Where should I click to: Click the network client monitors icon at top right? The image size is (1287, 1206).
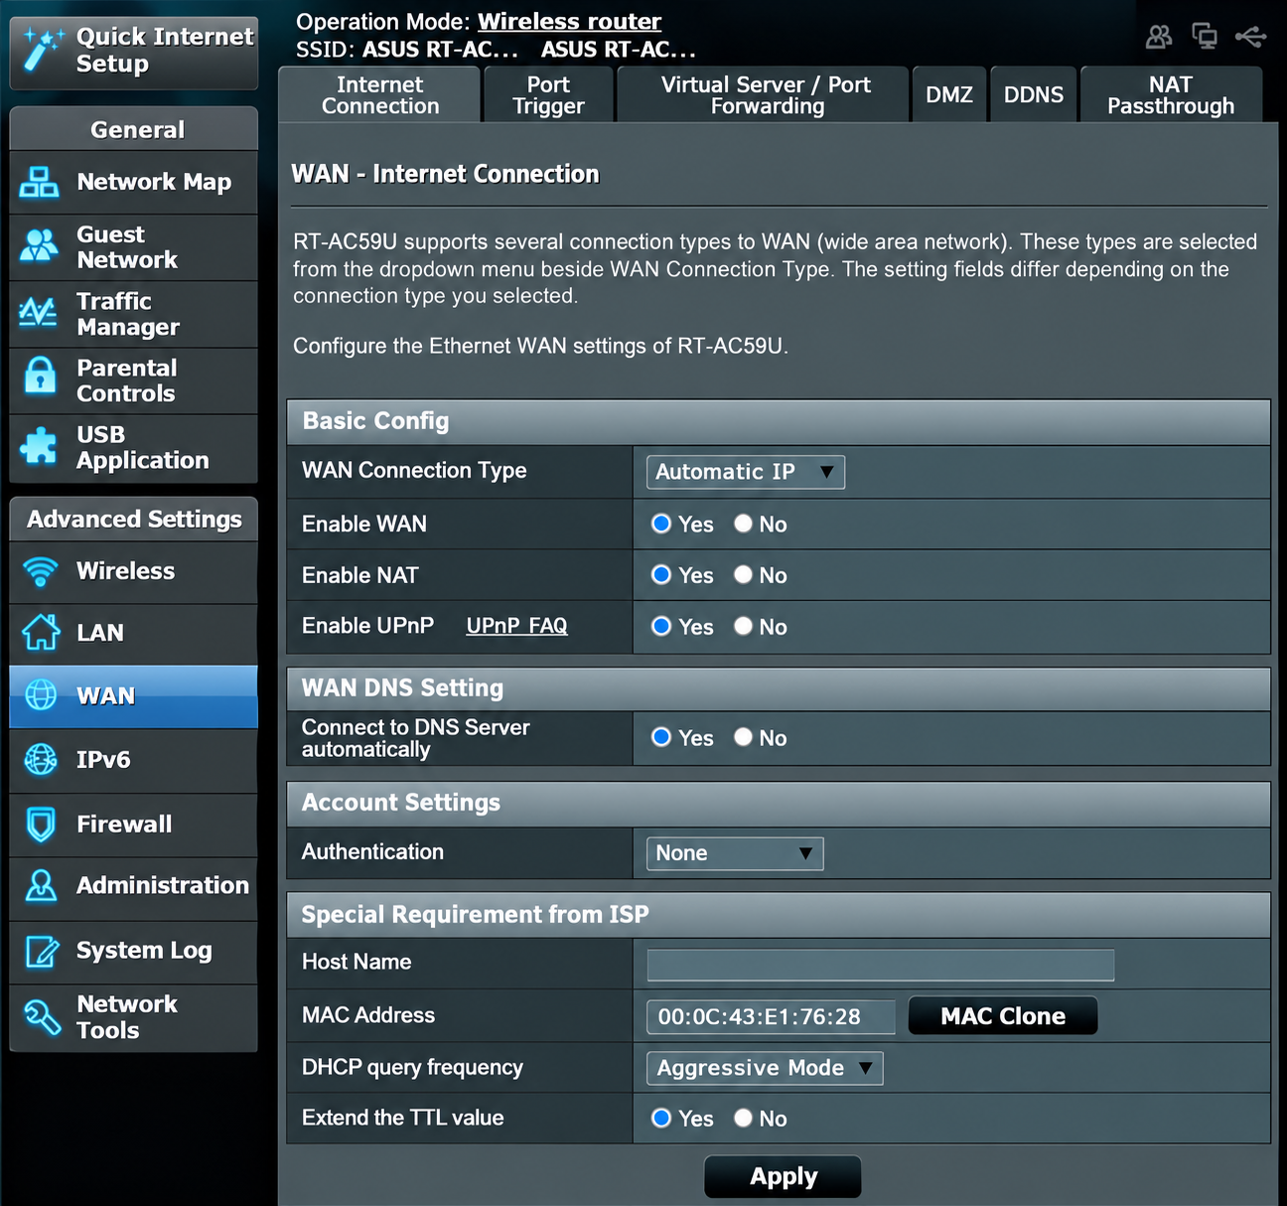pyautogui.click(x=1205, y=37)
